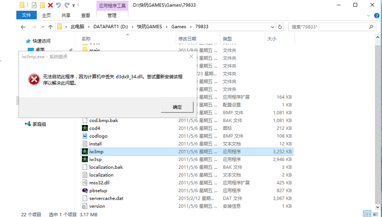The height and width of the screenshot is (217, 382).
Task: Click the DATAPART1 (D:) breadcrumb
Action: point(110,27)
